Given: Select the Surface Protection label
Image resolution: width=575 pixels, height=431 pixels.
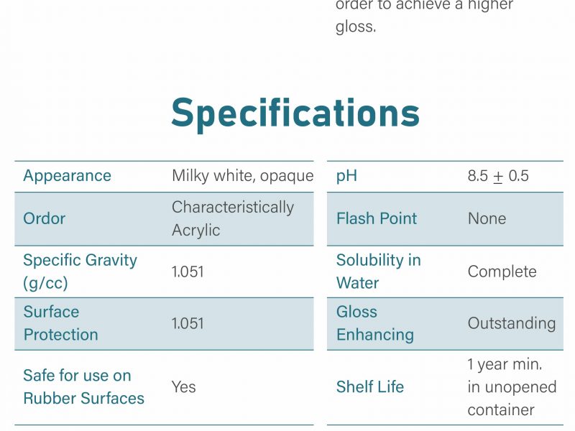Looking at the screenshot, I should click(60, 323).
